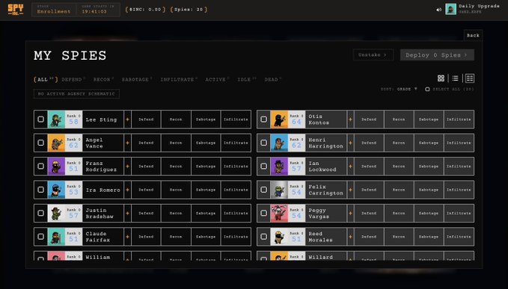Assign Lee Sting to Defend

coord(146,119)
